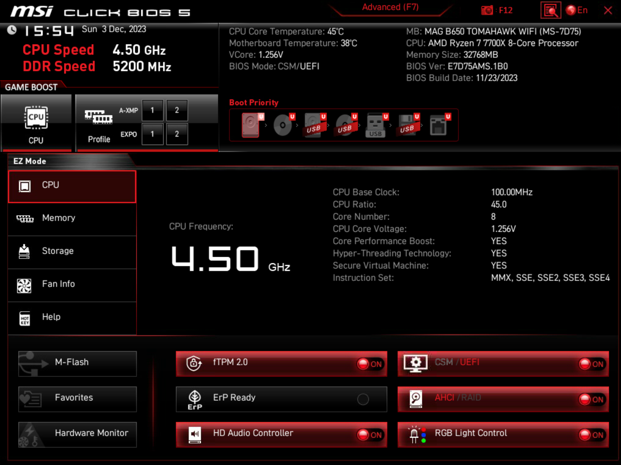Enable A-XMP profile 2

[x=177, y=110]
